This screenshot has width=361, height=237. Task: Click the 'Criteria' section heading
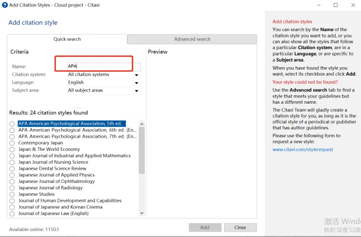coord(20,52)
